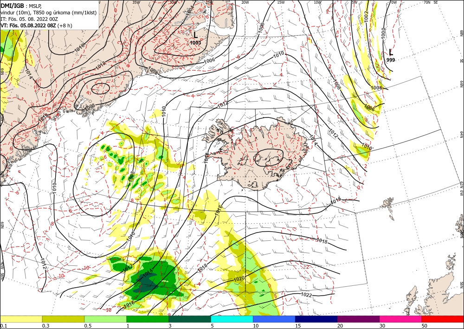Click the '35W' longitude label
The image size is (464, 329).
pyautogui.click(x=136, y=2)
